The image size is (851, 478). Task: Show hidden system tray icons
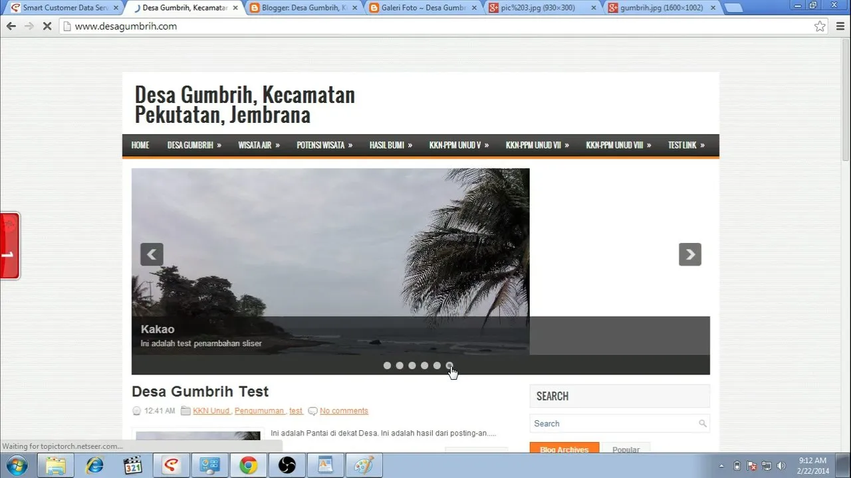click(x=722, y=465)
